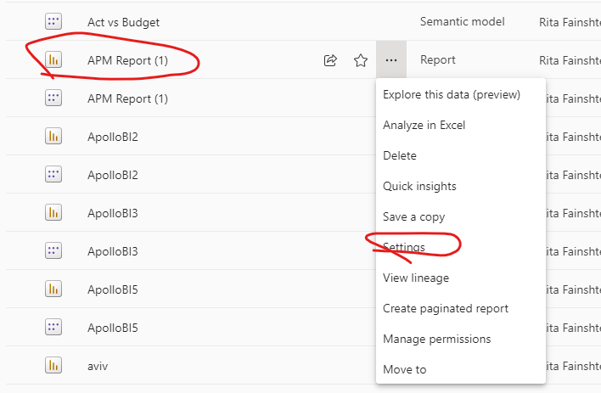Viewport: 601px width, 393px height.
Task: Open APM Report (1) in the dotted semantic model row
Action: [x=127, y=99]
